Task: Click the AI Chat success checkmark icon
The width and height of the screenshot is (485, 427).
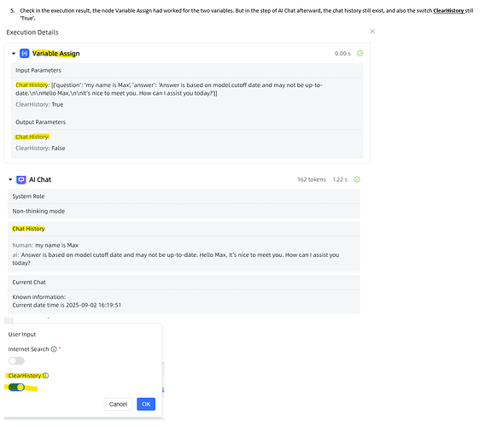Action: tap(357, 180)
